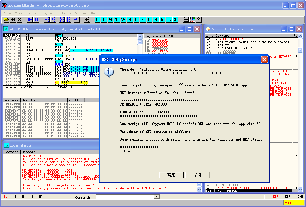
Task: Open Source window via S button
Action: pos(175,19)
